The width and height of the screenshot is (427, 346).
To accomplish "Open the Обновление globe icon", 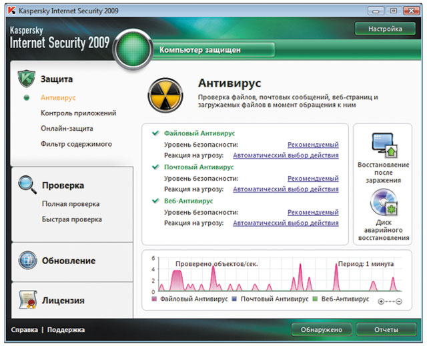I will pos(27,260).
